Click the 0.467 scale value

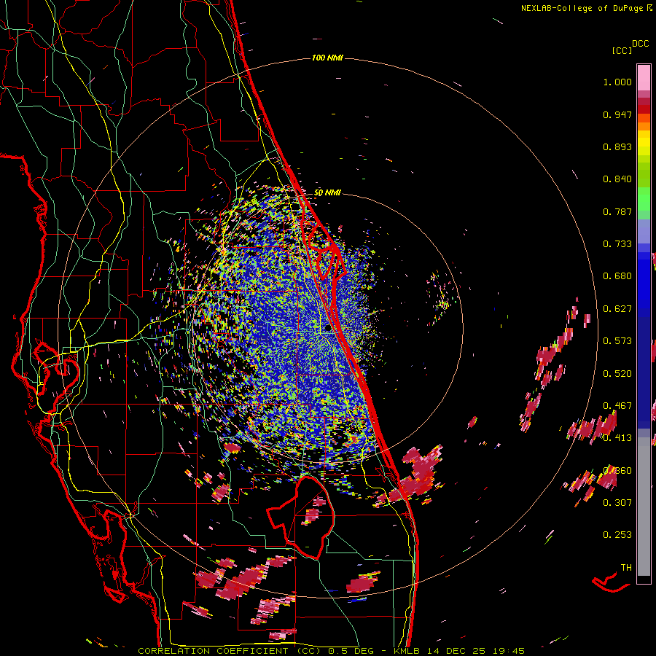[617, 406]
